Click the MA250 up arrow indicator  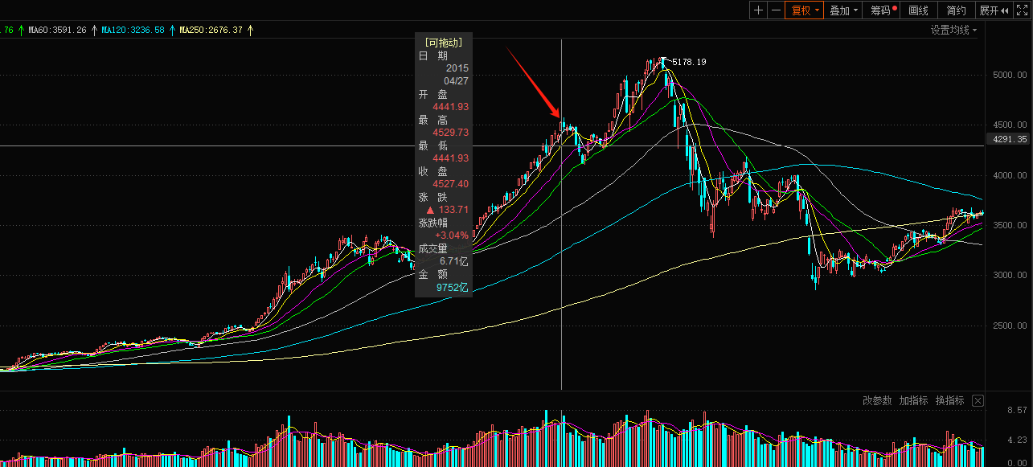click(250, 30)
